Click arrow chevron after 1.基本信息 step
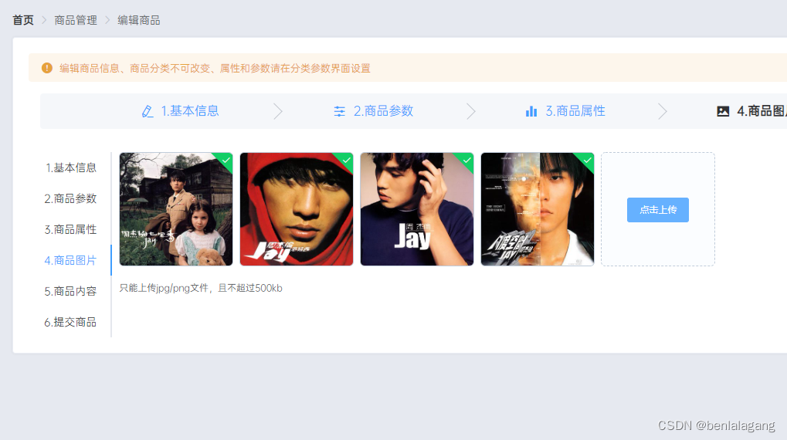The height and width of the screenshot is (440, 787). pos(277,111)
